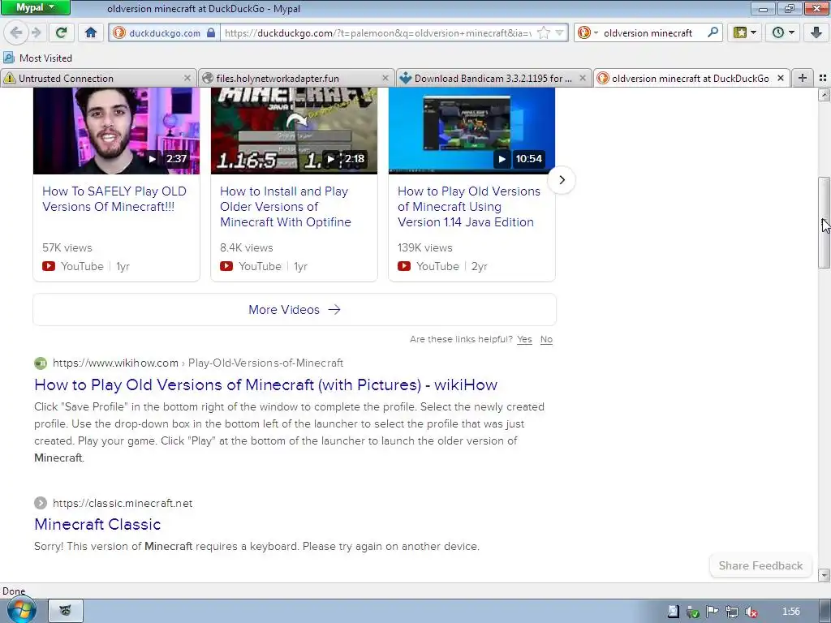
Task: Open Play Old Versions Using 1.14 link
Action: pos(469,207)
